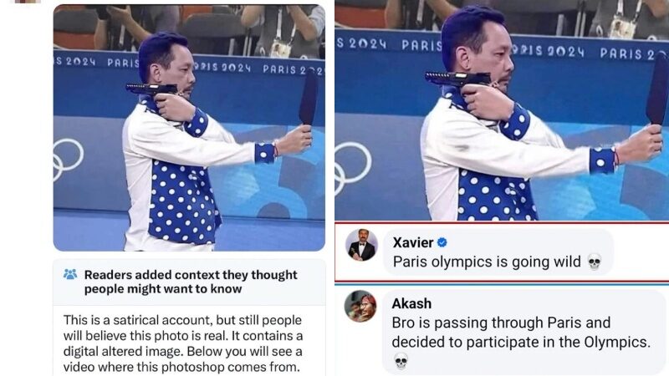Click the community note text about satirical account
The height and width of the screenshot is (376, 669).
pyautogui.click(x=183, y=343)
